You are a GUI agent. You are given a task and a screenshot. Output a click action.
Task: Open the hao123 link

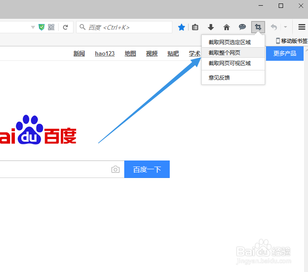tap(105, 53)
